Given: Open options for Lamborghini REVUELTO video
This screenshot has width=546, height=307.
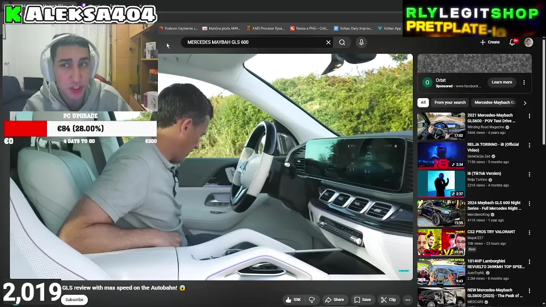Looking at the screenshot, I should click(529, 262).
